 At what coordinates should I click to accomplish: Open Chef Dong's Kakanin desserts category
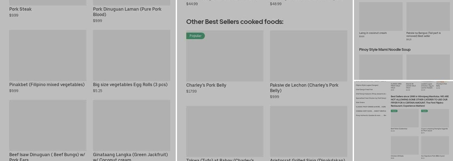370,94
